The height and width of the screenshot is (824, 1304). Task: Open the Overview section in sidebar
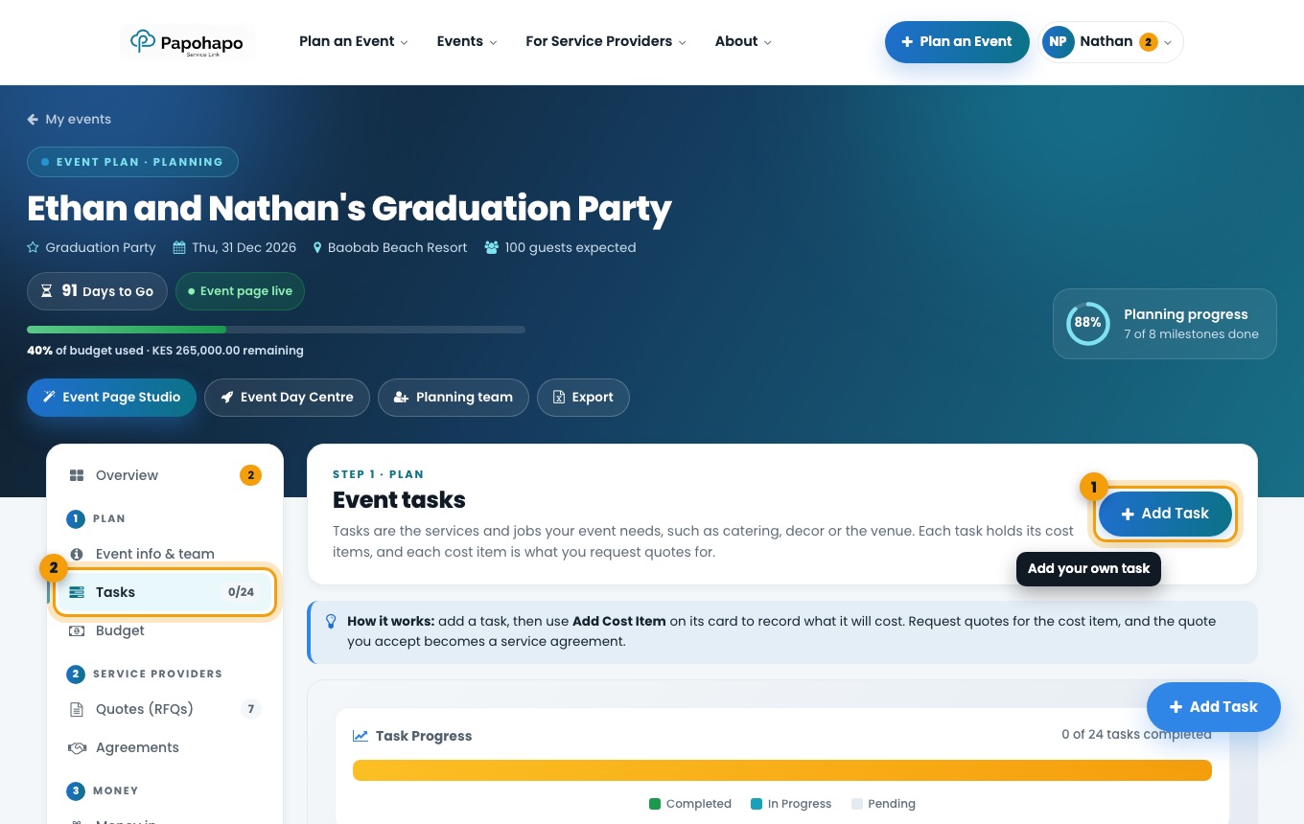(165, 475)
